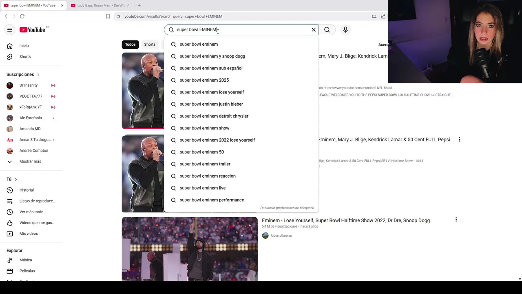This screenshot has height=294, width=522.
Task: Click the magnifier search button
Action: click(327, 30)
